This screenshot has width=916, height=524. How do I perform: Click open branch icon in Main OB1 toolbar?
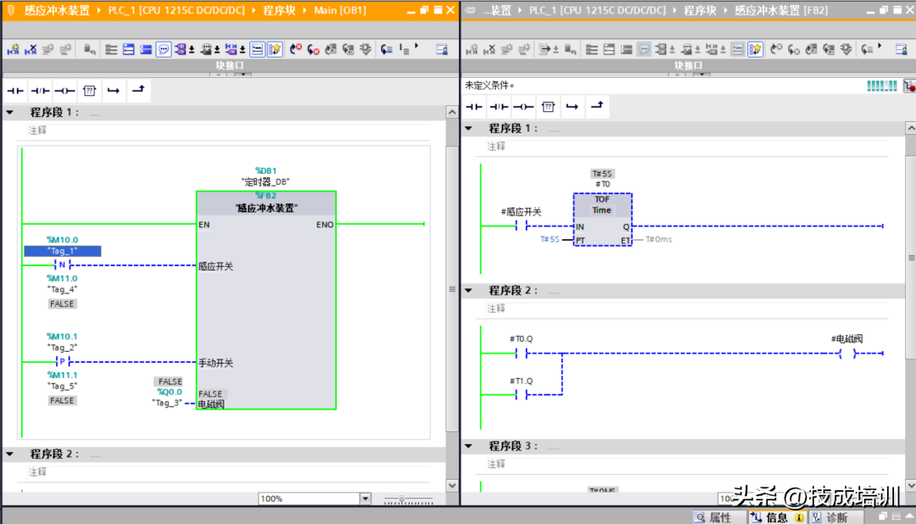coord(114,91)
